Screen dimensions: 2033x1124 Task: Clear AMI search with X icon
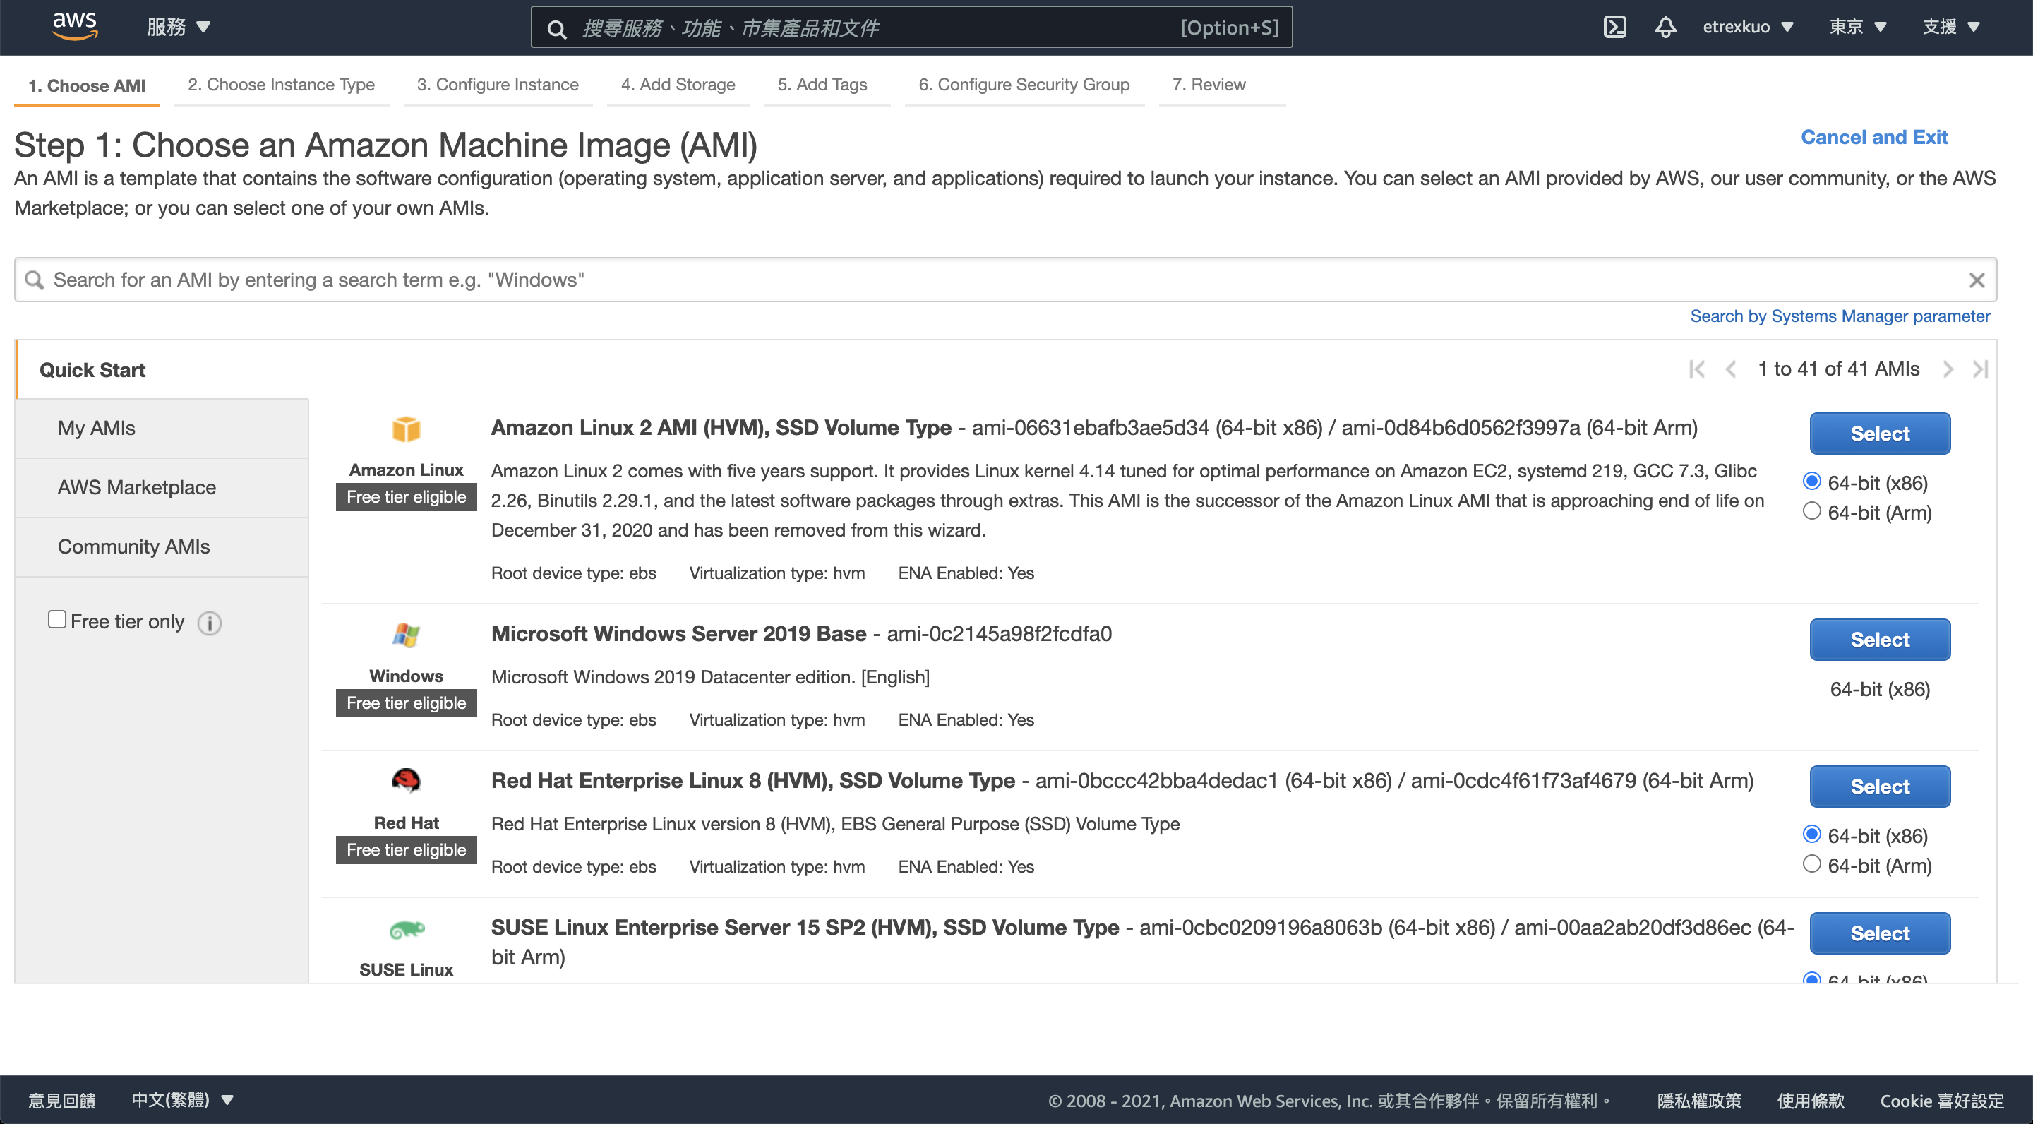(1975, 280)
